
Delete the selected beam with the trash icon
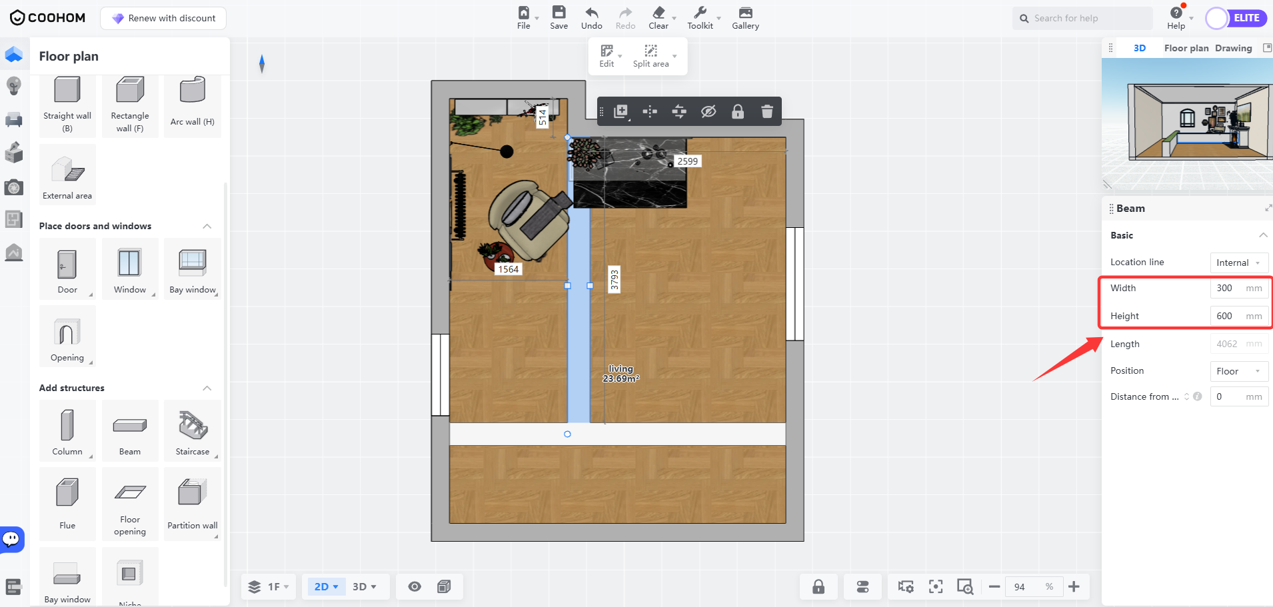click(x=766, y=112)
